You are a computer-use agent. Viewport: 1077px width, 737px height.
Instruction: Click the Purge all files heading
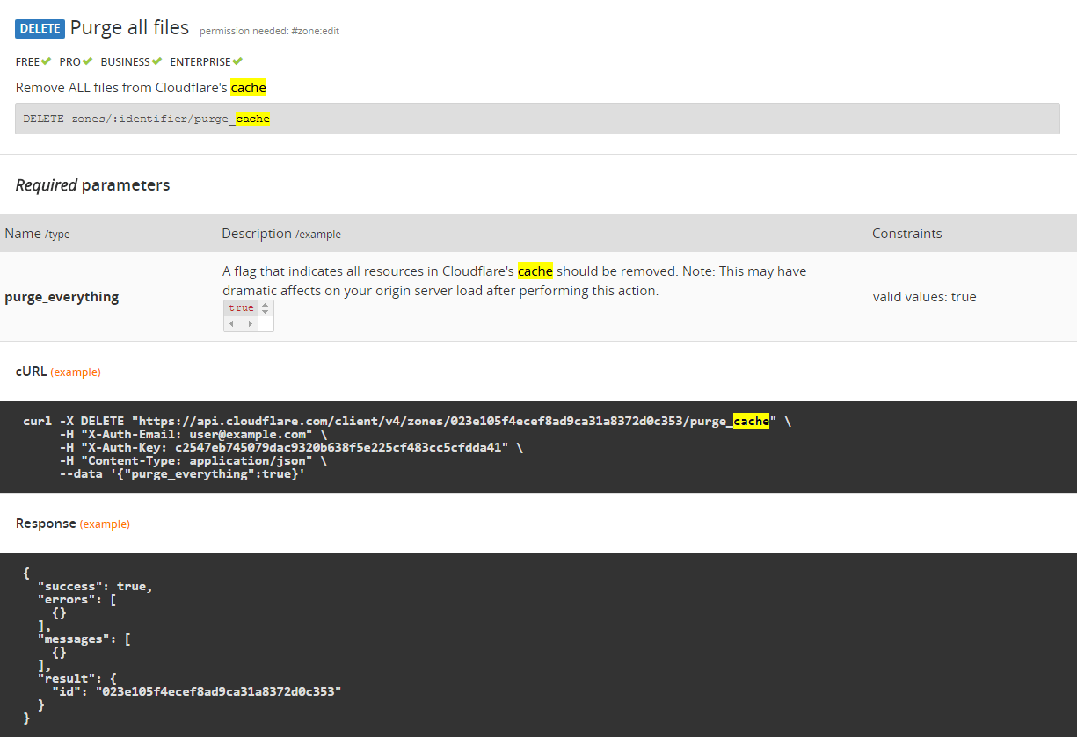pos(129,28)
